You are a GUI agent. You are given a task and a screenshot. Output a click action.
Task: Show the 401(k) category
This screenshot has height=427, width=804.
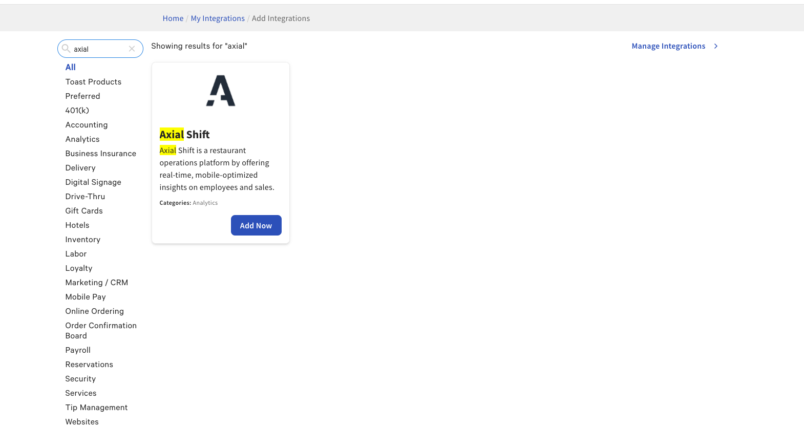point(77,111)
